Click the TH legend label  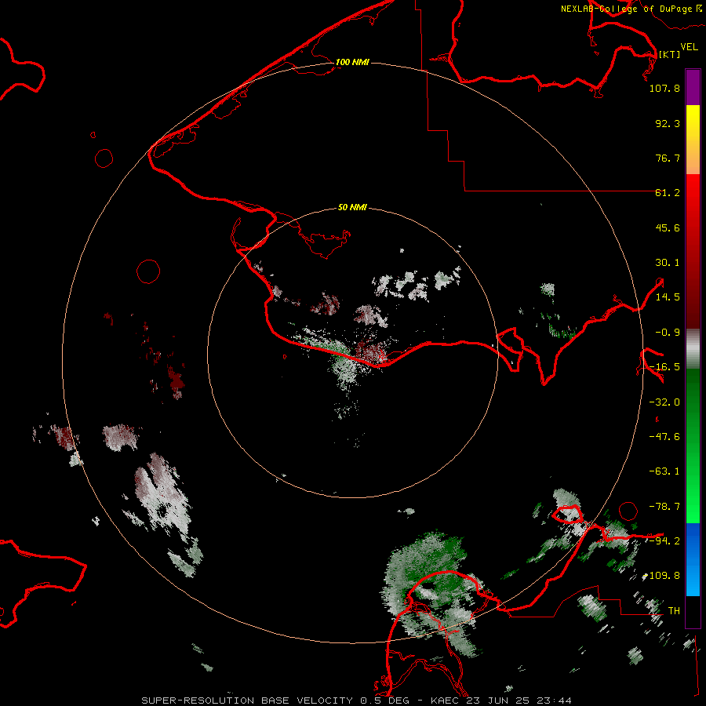coord(674,611)
